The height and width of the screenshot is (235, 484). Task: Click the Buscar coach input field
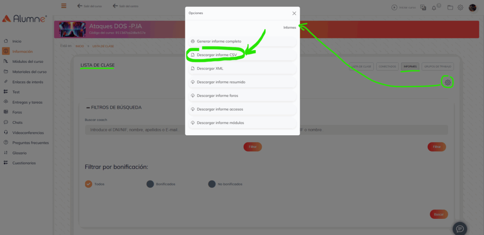click(x=135, y=130)
